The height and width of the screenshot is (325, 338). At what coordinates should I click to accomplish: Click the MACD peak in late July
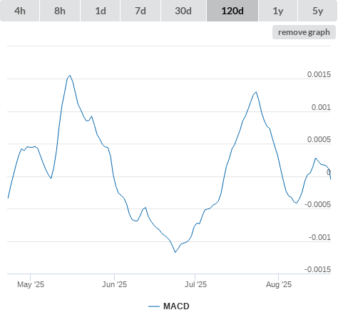tap(256, 92)
